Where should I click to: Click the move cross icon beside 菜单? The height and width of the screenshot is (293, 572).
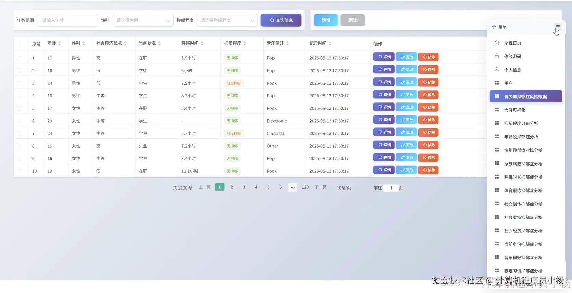click(494, 27)
